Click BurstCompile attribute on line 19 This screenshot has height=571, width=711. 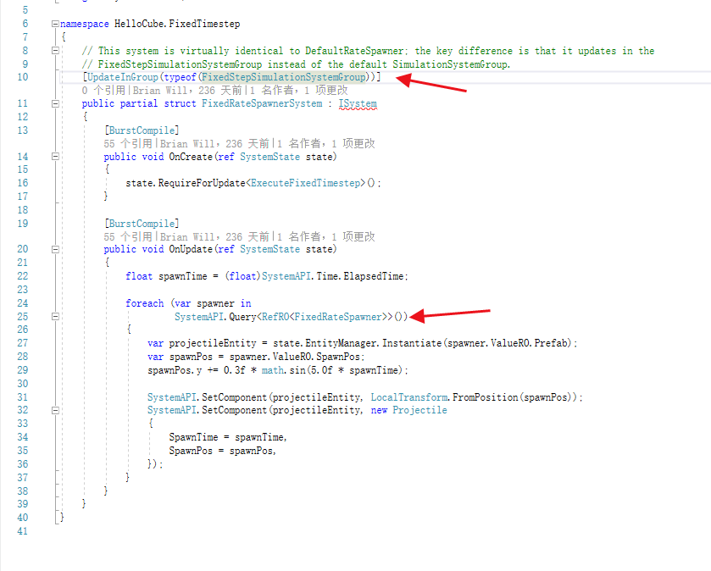click(142, 224)
